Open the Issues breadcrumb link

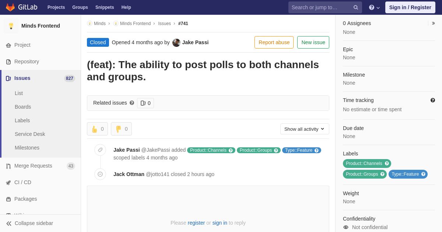click(x=165, y=24)
